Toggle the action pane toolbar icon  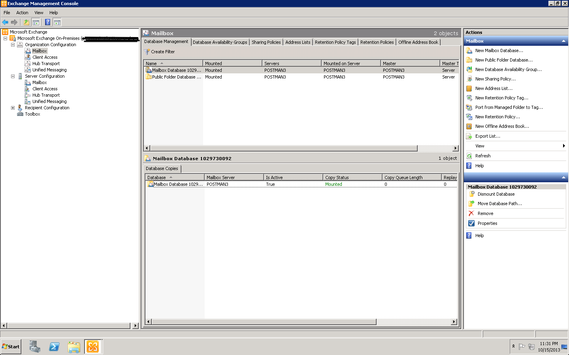point(57,22)
